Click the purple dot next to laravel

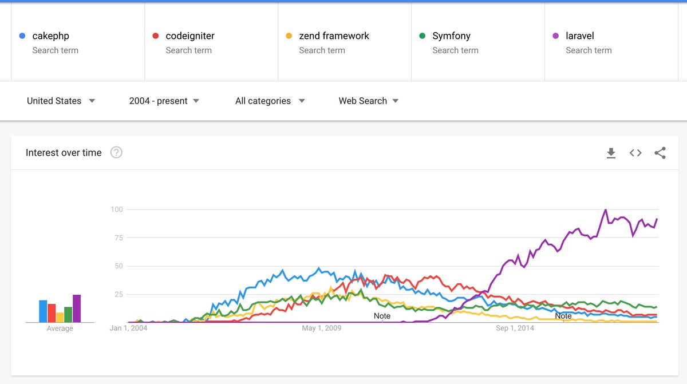click(x=555, y=36)
